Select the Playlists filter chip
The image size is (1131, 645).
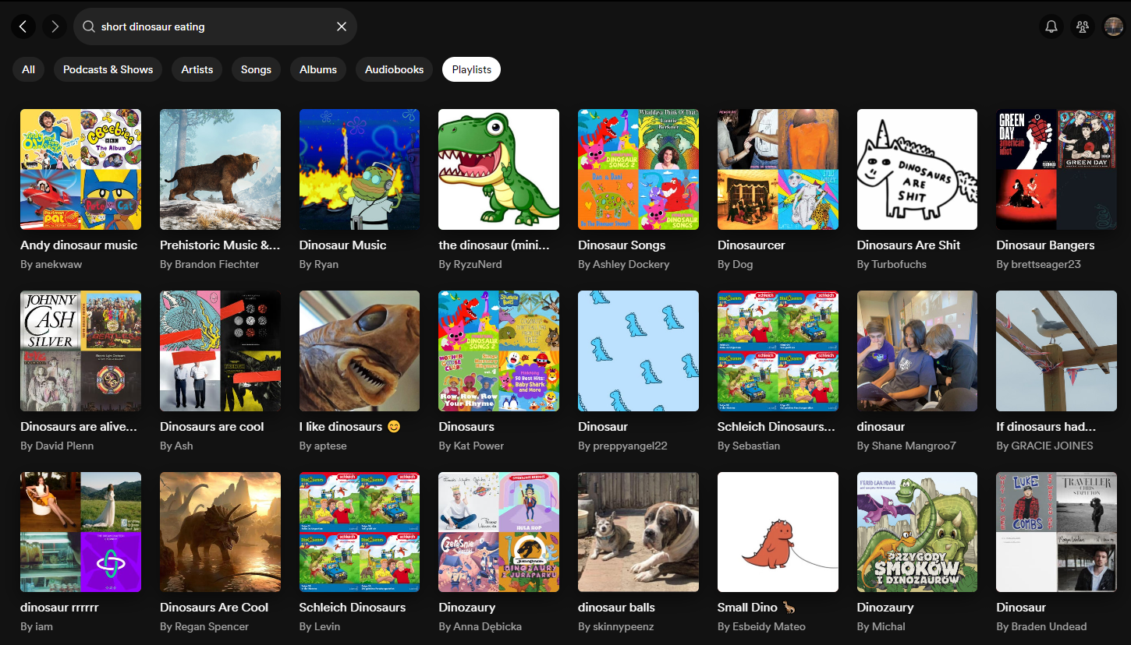click(471, 69)
